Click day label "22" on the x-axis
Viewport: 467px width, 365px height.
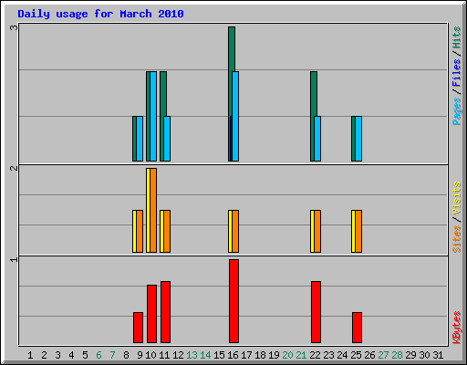tap(315, 355)
